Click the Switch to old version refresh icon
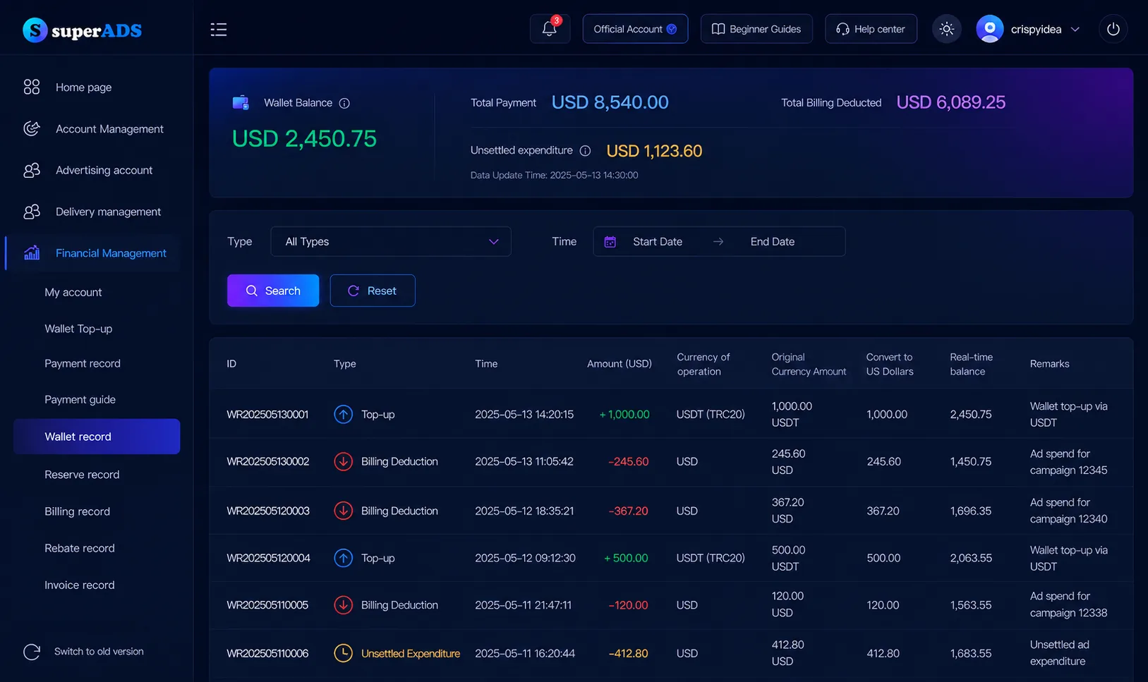 pyautogui.click(x=32, y=652)
